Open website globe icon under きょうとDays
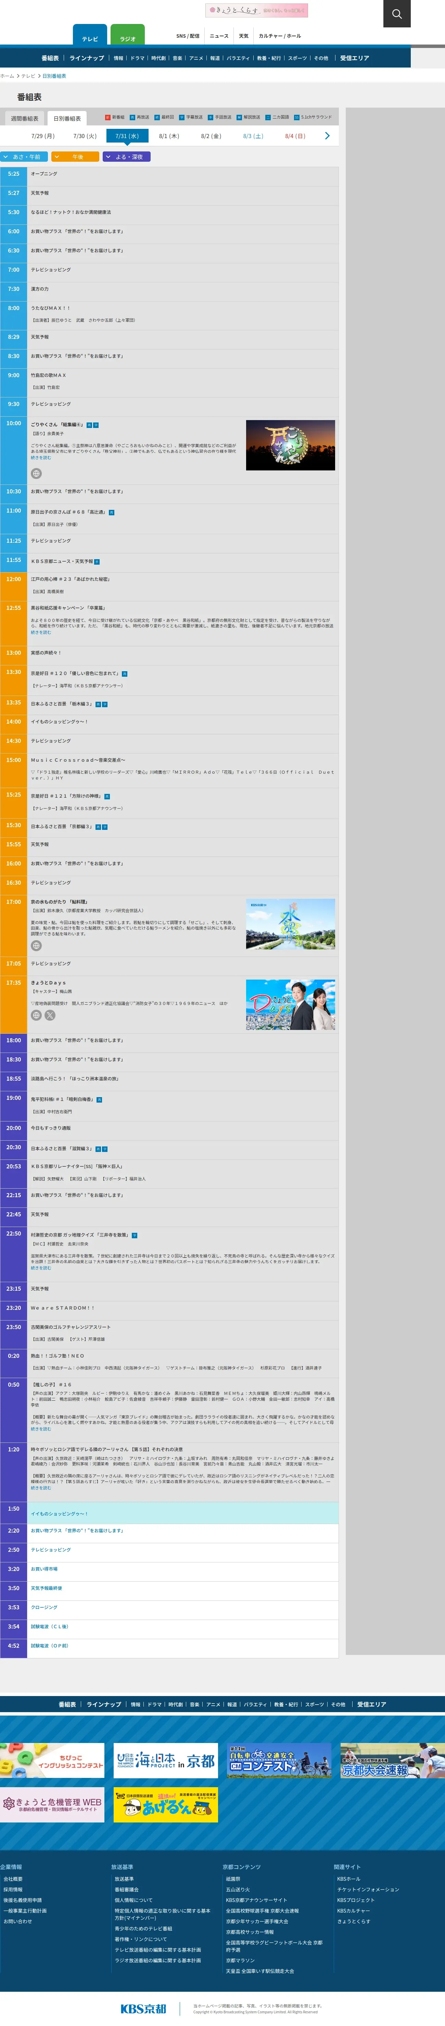This screenshot has height=2026, width=445. [36, 1015]
